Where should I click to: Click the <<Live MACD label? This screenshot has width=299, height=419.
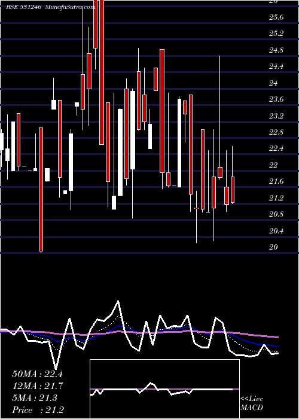click(252, 403)
